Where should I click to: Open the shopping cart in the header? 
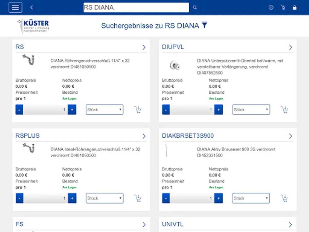coord(283,7)
